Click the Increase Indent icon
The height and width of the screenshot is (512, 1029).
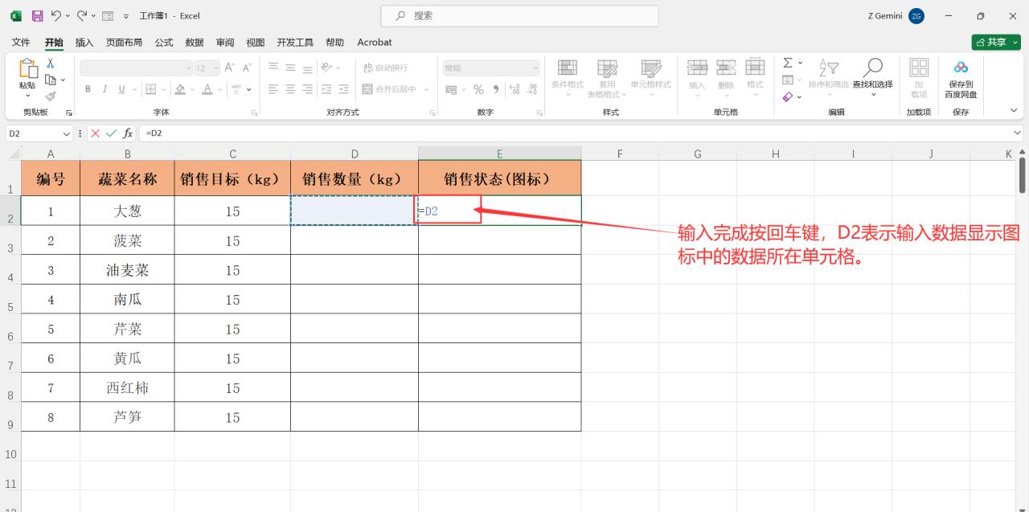[344, 89]
